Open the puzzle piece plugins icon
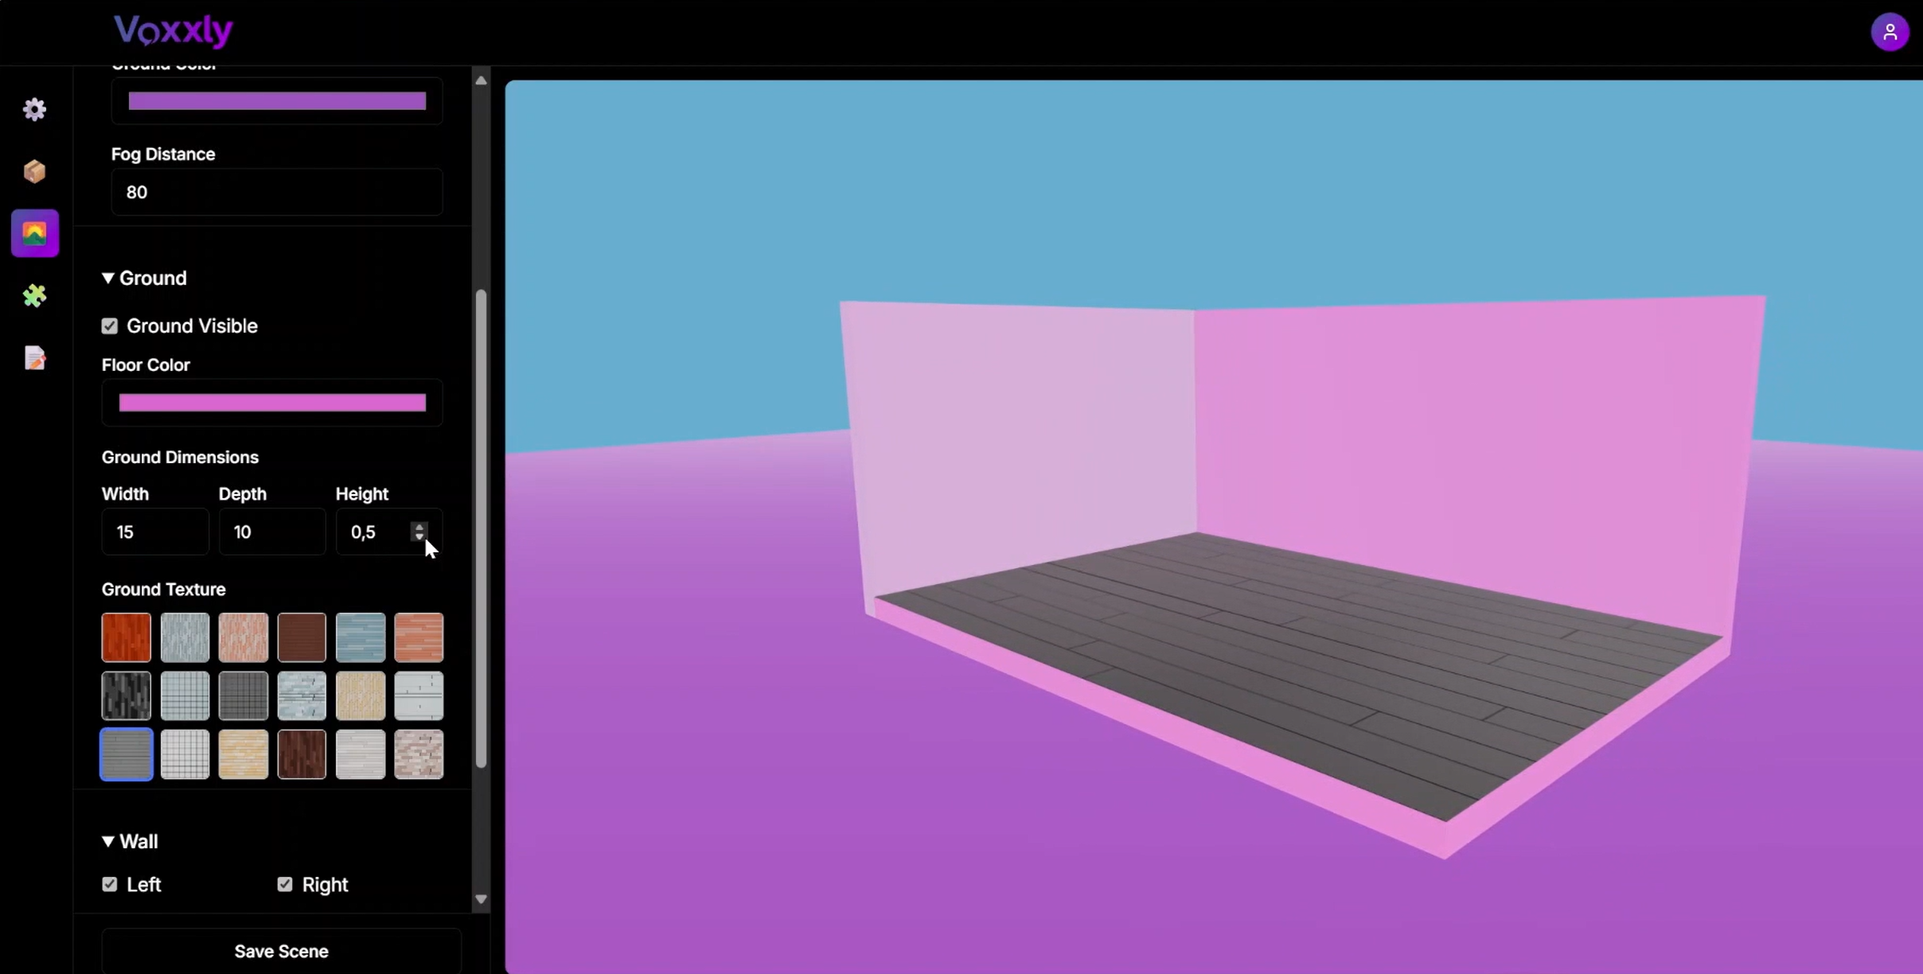 click(34, 295)
